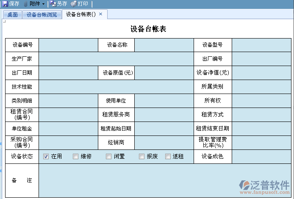Click the 出厂编号 input field
294x199 pixels.
coord(261,59)
